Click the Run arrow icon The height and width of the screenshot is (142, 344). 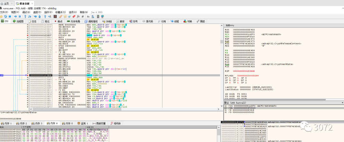pos(15,17)
